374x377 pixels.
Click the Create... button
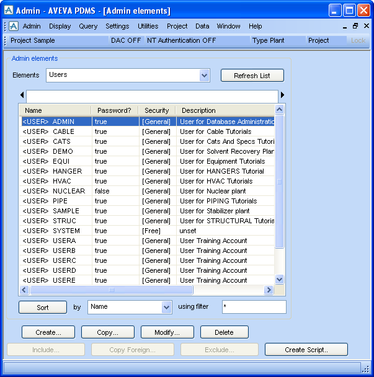(x=48, y=332)
